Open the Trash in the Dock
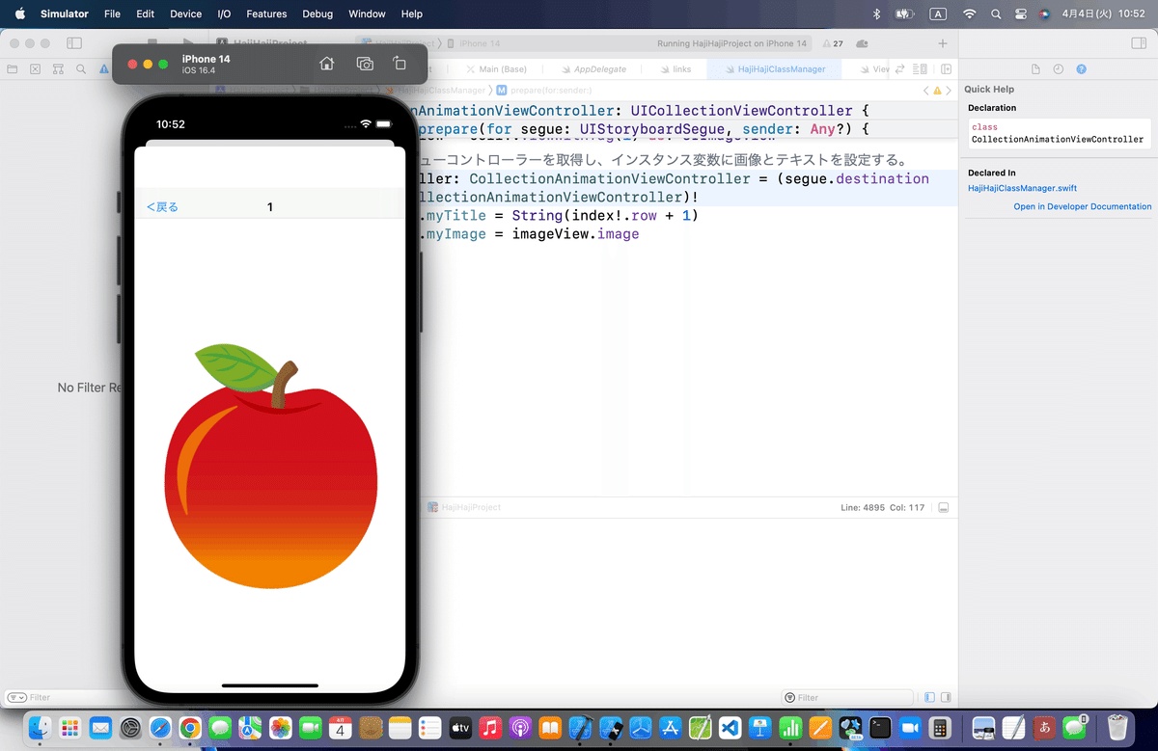1158x751 pixels. coord(1117,727)
